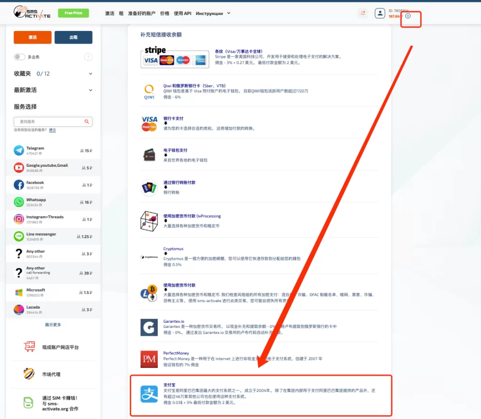Select the Facebook service icon
The height and width of the screenshot is (419, 481).
pyautogui.click(x=19, y=185)
